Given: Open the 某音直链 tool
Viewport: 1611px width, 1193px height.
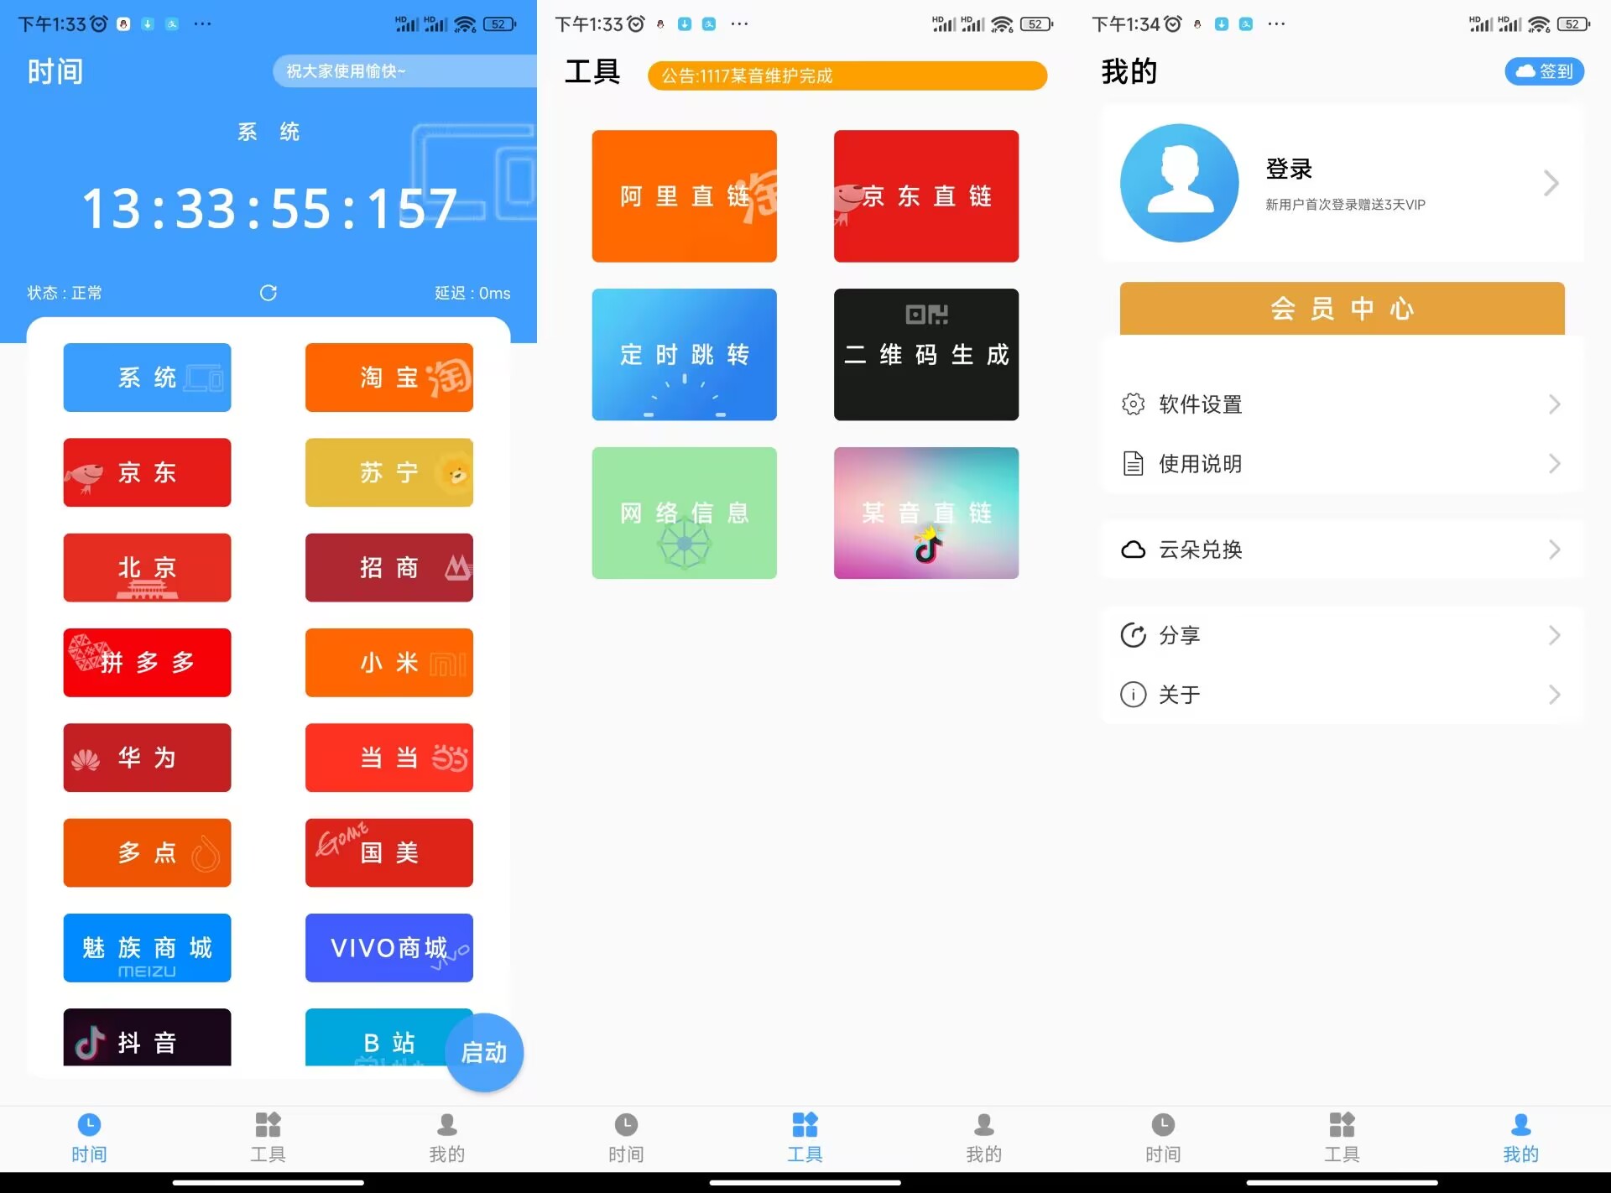Looking at the screenshot, I should coord(925,513).
